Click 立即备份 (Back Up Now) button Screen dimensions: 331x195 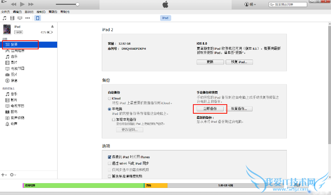[x=210, y=109]
